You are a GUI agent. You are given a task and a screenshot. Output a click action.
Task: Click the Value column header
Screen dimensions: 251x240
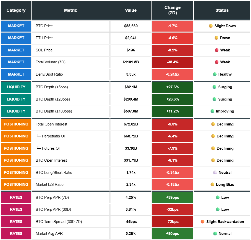pyautogui.click(x=131, y=10)
